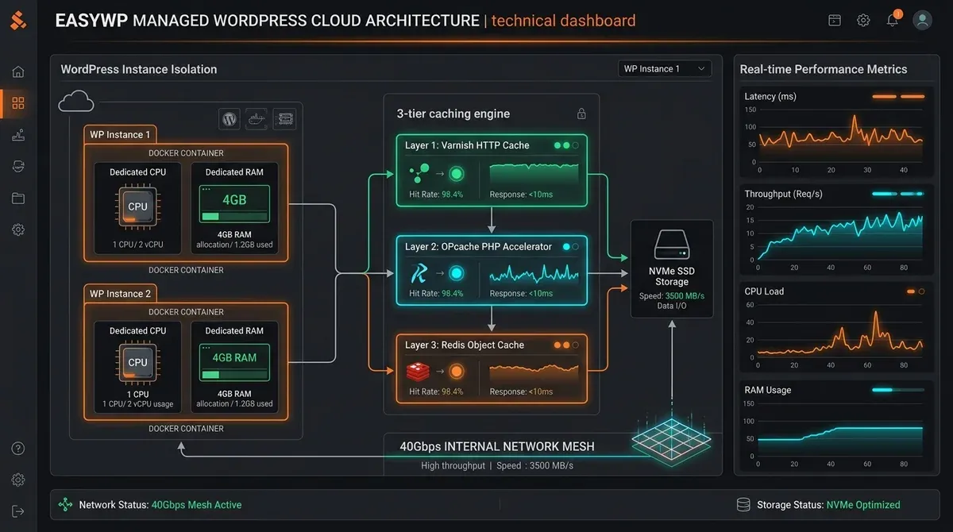The height and width of the screenshot is (532, 953).
Task: Click the 3-tier caching engine heading
Action: pos(453,114)
